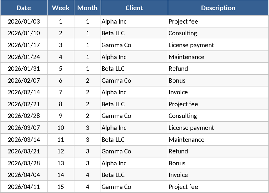This screenshot has height=193, width=269.
Task: Select week cell showing 10
Action: [61, 128]
